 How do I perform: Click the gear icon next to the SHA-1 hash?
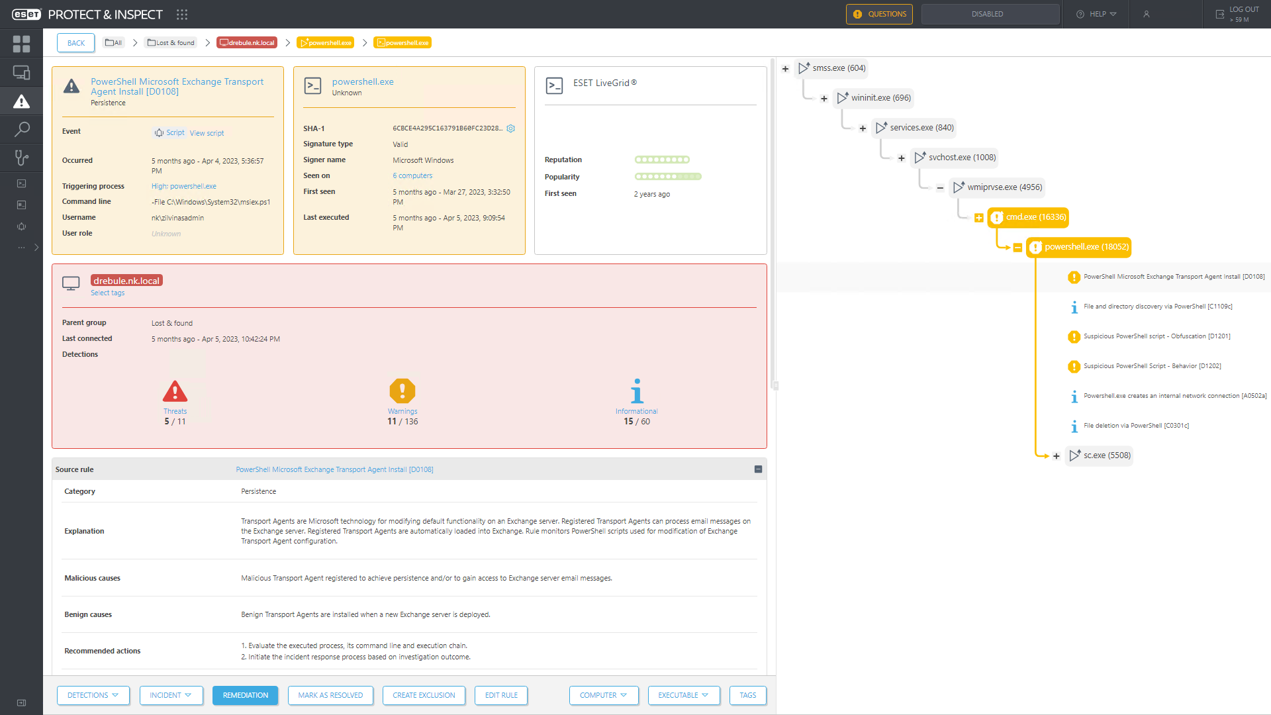coord(510,128)
